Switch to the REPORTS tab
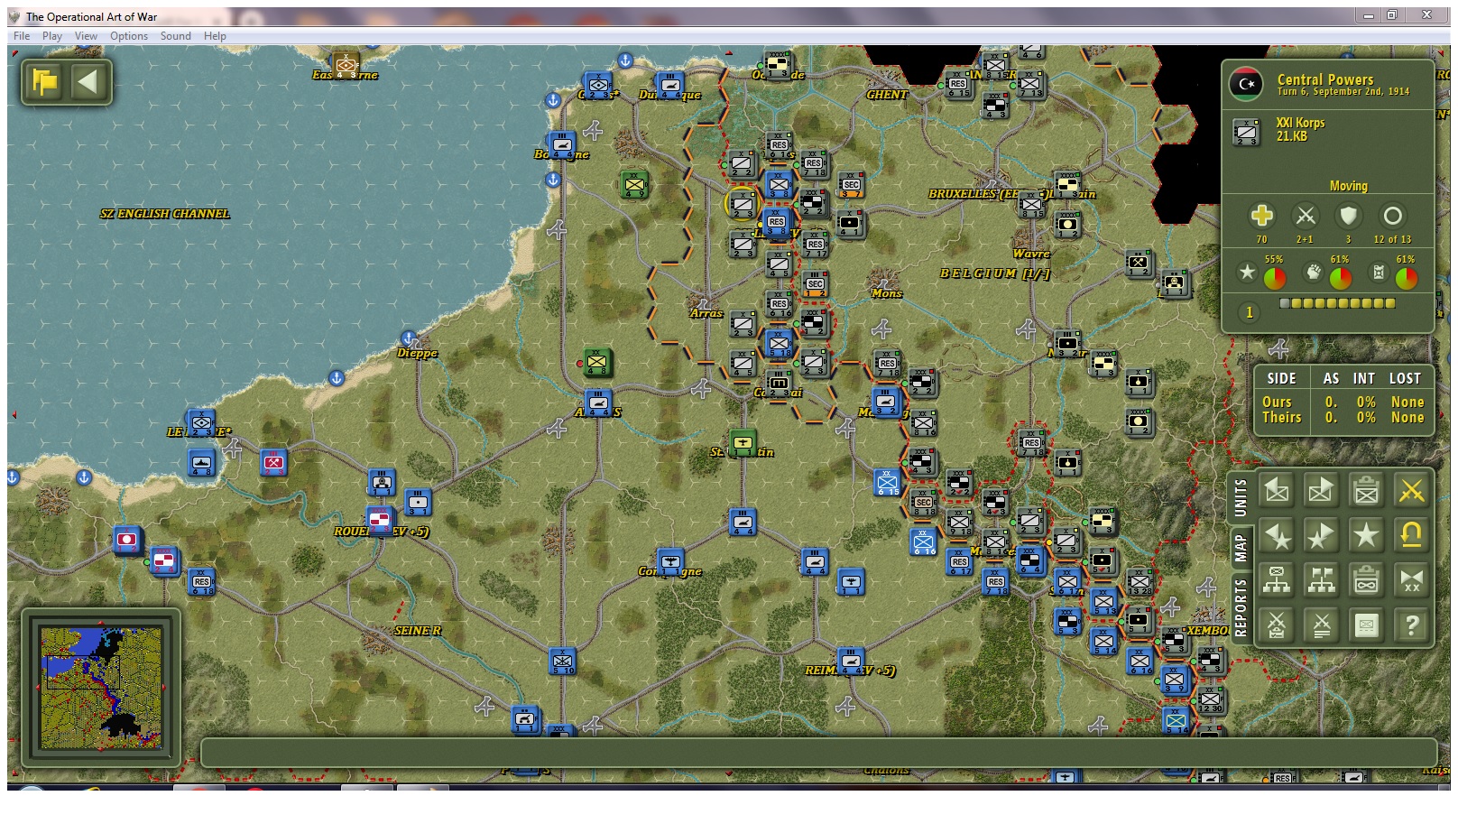 1240,607
